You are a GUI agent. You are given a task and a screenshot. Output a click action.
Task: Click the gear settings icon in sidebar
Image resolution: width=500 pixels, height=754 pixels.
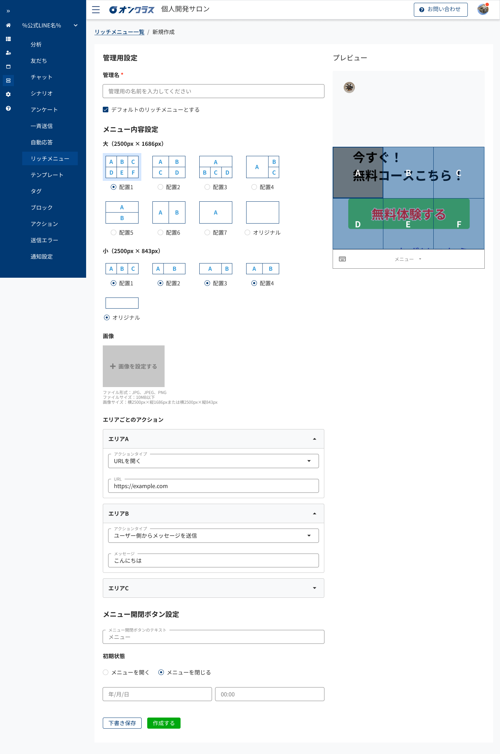pos(8,94)
